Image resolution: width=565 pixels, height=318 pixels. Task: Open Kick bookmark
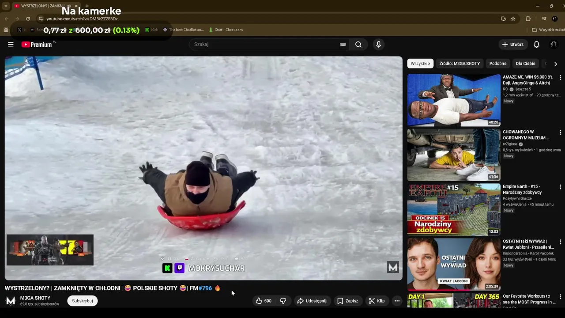tap(151, 30)
